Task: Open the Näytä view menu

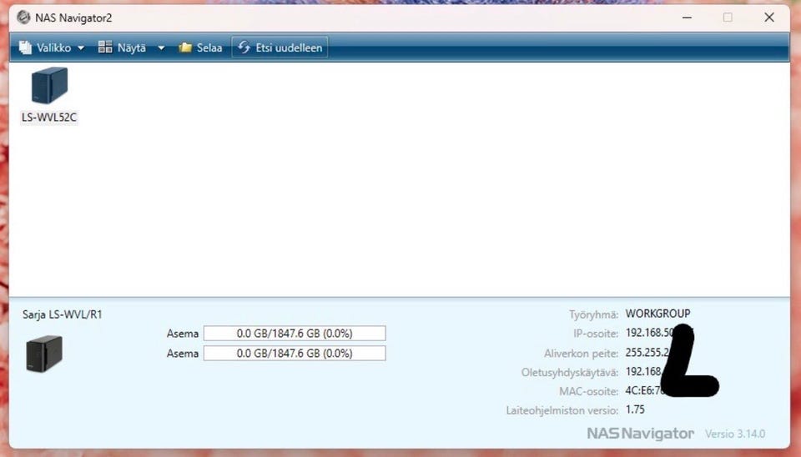Action: click(x=131, y=48)
